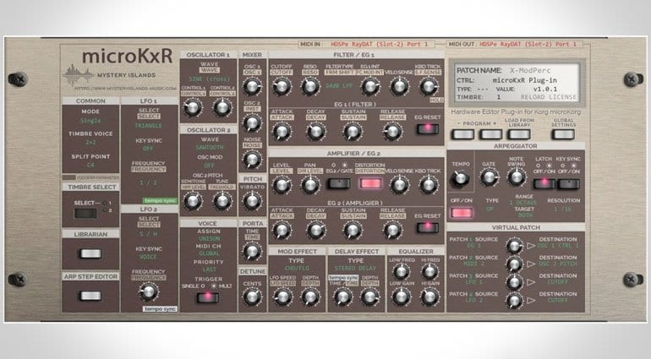Click the EG 1 Filter ATTACK knob
The height and width of the screenshot is (359, 651).
click(282, 132)
